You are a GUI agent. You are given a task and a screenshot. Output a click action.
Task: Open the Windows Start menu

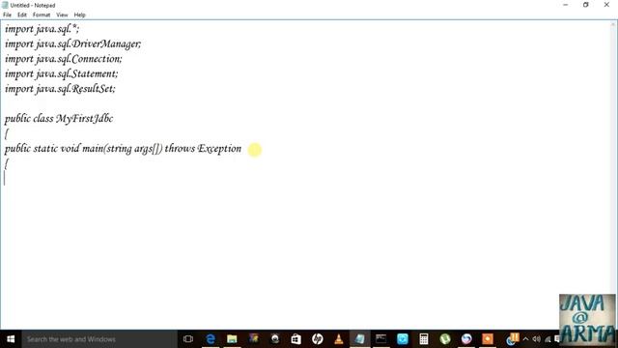(x=11, y=339)
